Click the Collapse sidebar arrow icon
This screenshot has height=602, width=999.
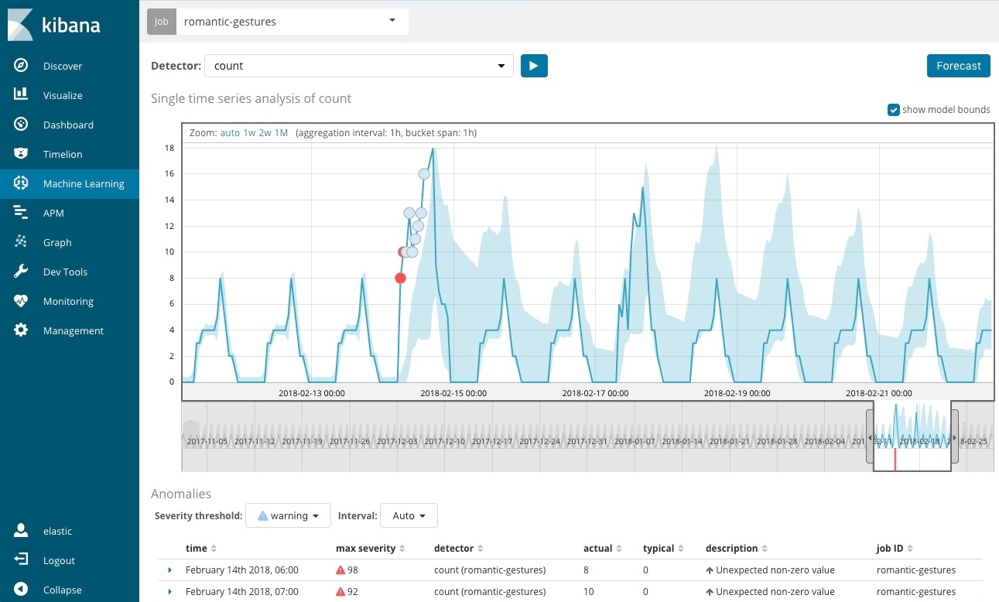click(21, 590)
